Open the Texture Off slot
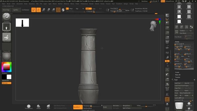The width and height of the screenshot is (197, 111). point(6,47)
